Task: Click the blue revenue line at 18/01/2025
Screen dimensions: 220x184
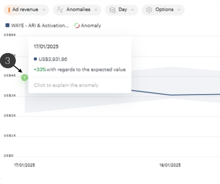Action: [170, 95]
